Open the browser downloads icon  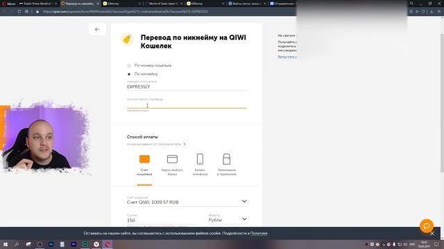click(432, 12)
